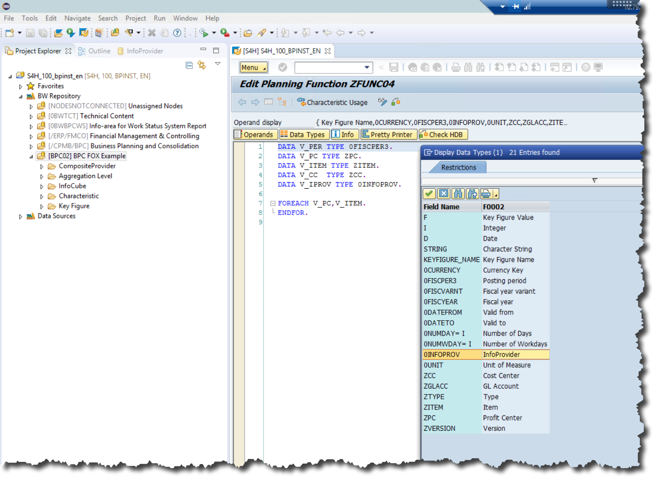Expand the Data Sources node
This screenshot has height=477, width=654.
click(x=20, y=216)
